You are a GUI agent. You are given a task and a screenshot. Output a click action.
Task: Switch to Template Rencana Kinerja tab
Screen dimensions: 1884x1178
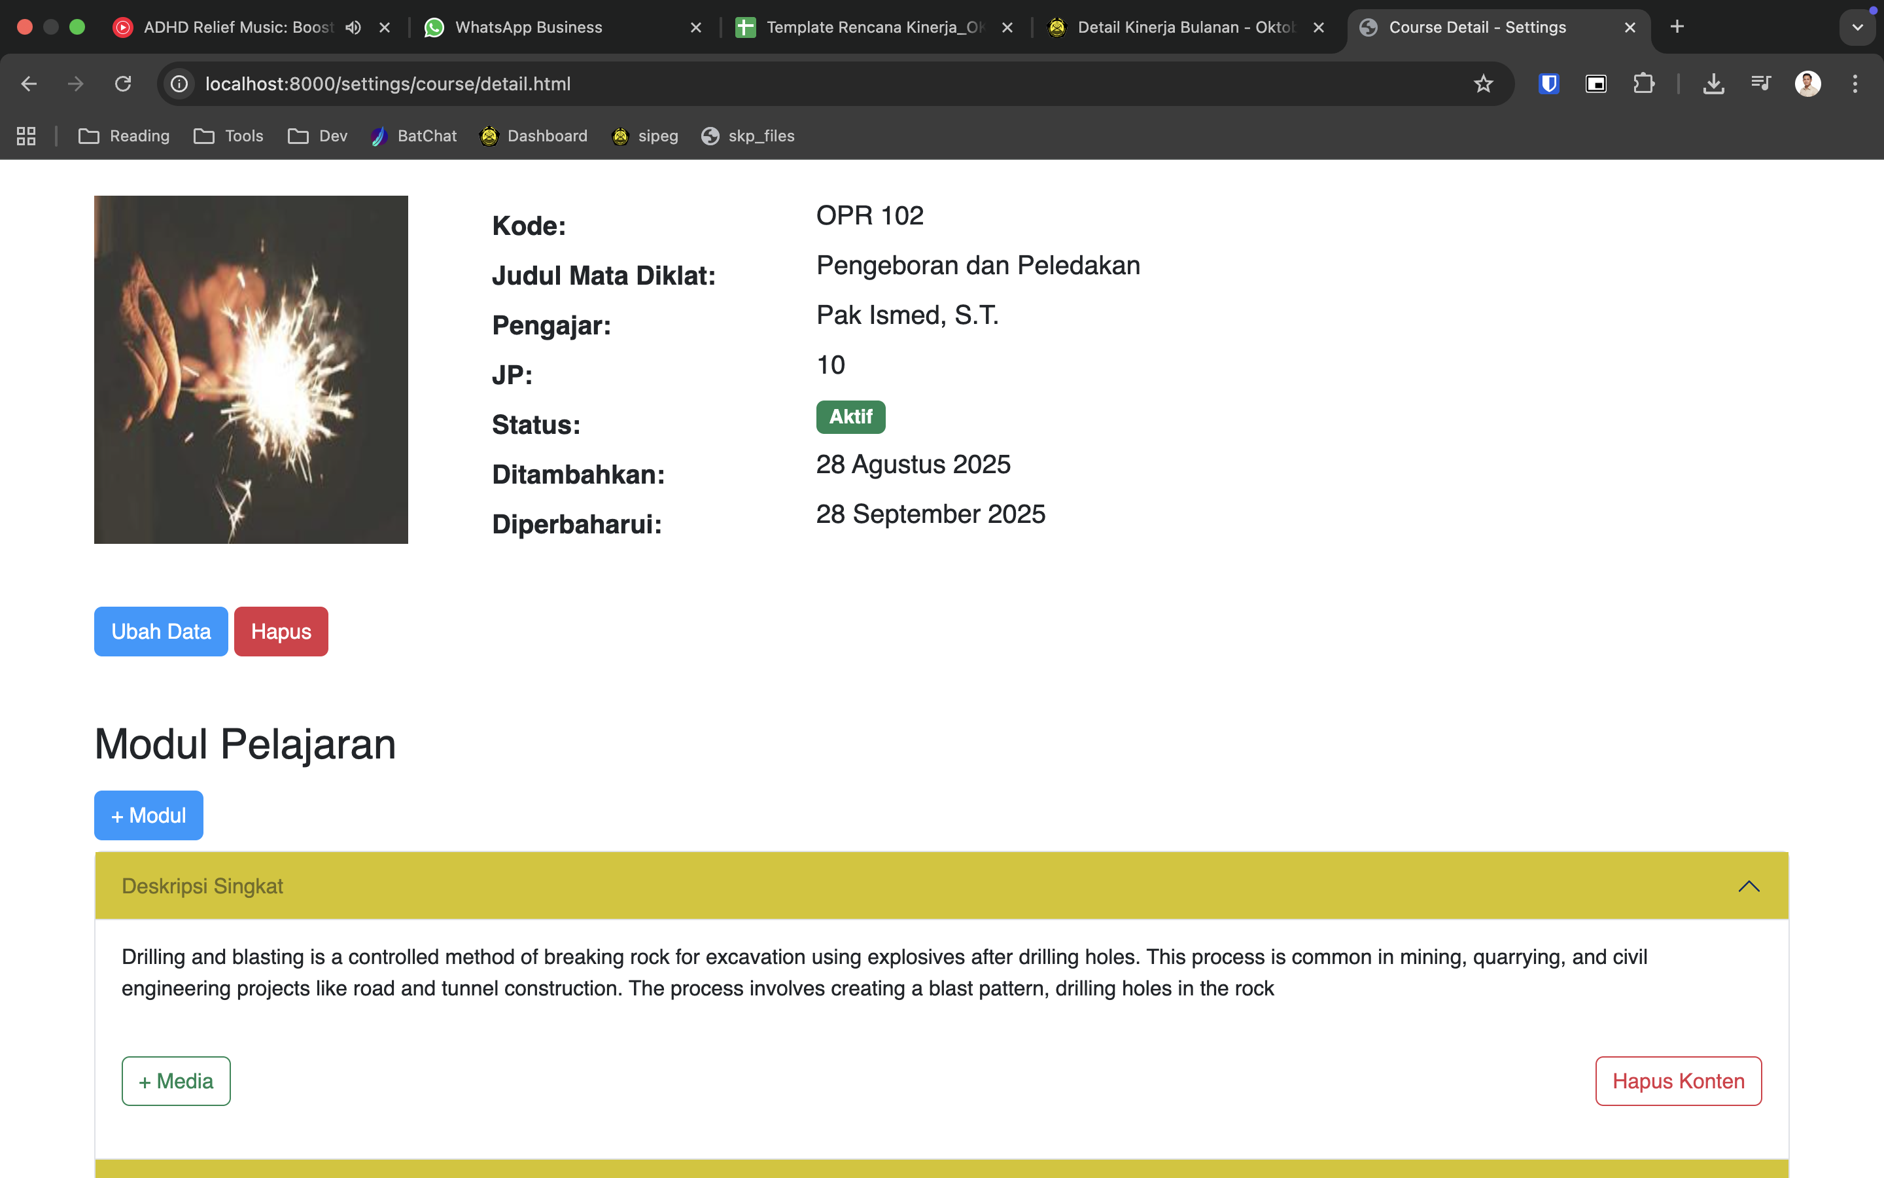tap(864, 27)
